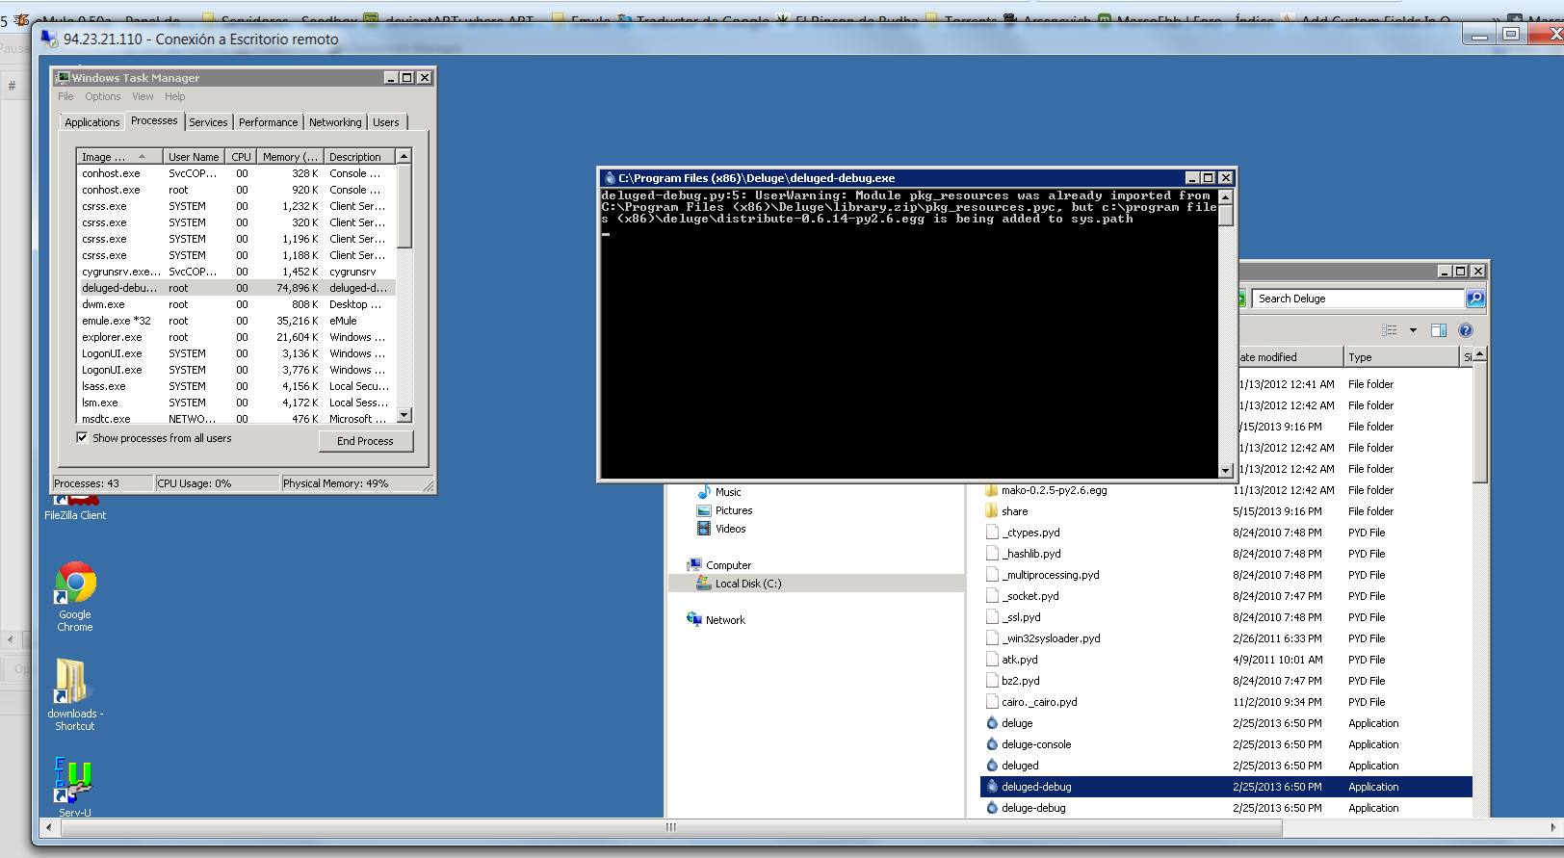1564x858 pixels.
Task: Open view options dropdown arrow in explorer
Action: (x=1413, y=330)
